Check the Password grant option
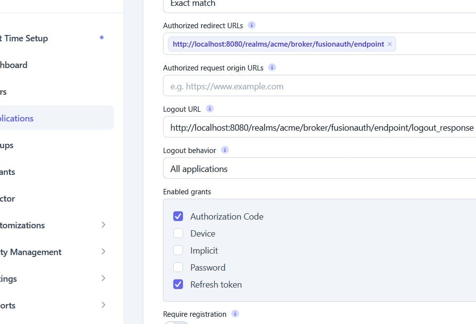Screen dimensions: 476x324 tap(178, 268)
